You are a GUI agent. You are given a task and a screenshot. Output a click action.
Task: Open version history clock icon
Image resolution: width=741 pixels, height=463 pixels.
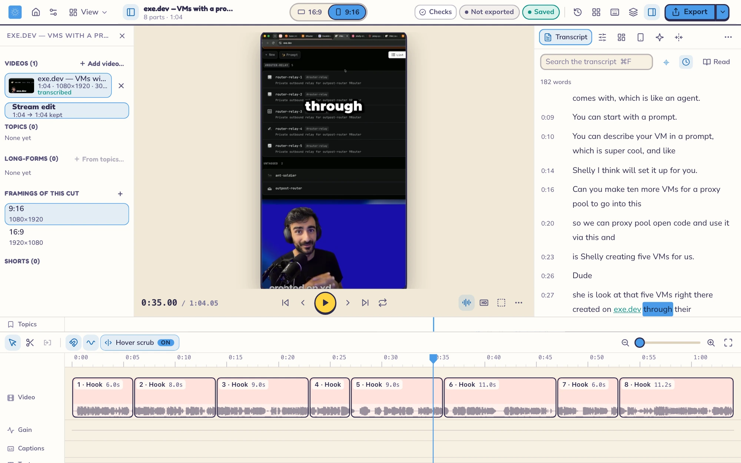(578, 12)
